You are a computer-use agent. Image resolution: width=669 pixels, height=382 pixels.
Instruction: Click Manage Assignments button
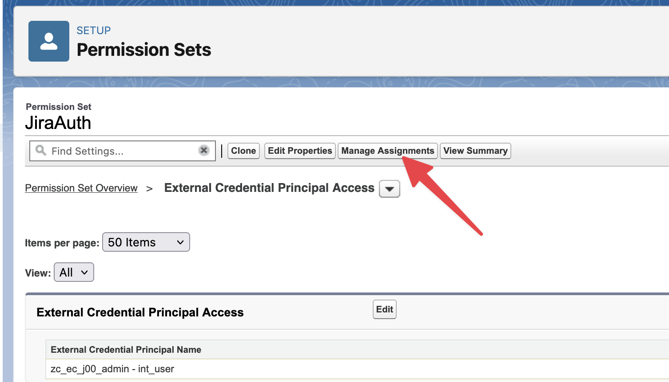pyautogui.click(x=387, y=151)
